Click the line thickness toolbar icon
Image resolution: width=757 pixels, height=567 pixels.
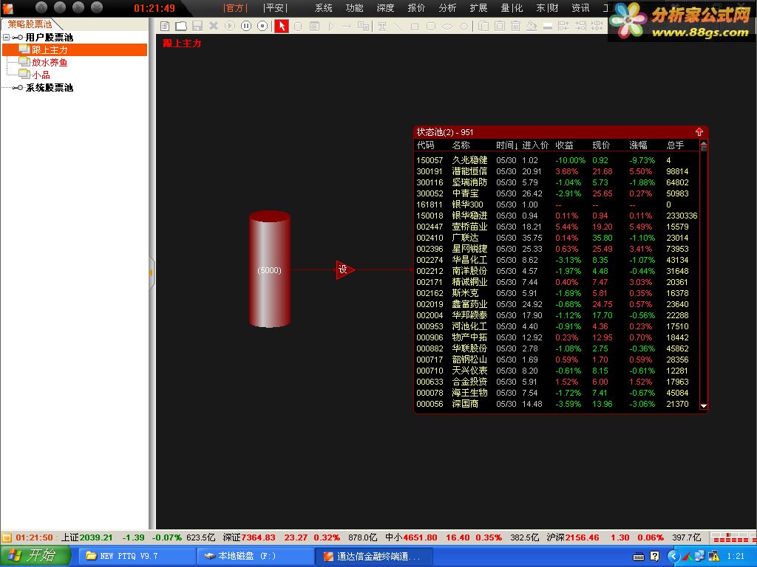548,27
